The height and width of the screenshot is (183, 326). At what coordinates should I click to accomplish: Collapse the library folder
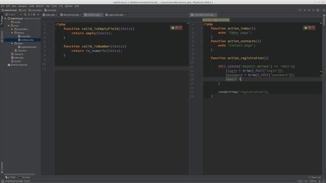12,33
